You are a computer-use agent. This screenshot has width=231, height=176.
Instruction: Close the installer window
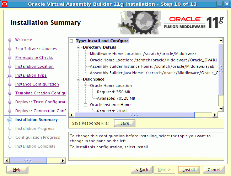pos(227,4)
